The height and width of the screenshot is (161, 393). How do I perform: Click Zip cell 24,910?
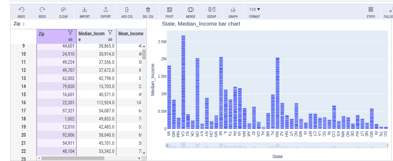click(57, 54)
